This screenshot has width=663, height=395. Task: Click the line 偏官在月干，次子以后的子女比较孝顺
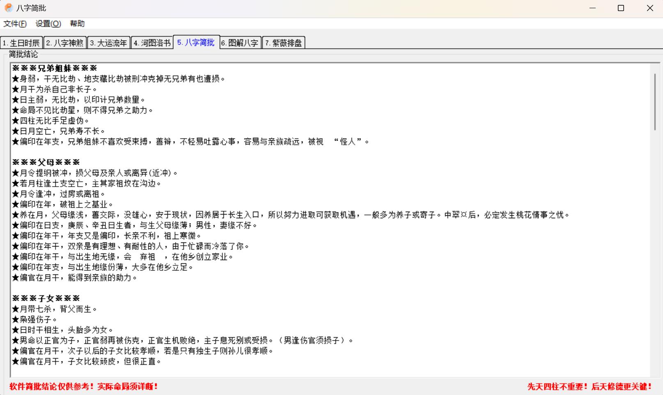(143, 351)
